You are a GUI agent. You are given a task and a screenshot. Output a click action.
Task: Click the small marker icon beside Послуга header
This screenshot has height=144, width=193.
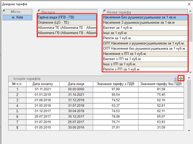[x=39, y=10]
